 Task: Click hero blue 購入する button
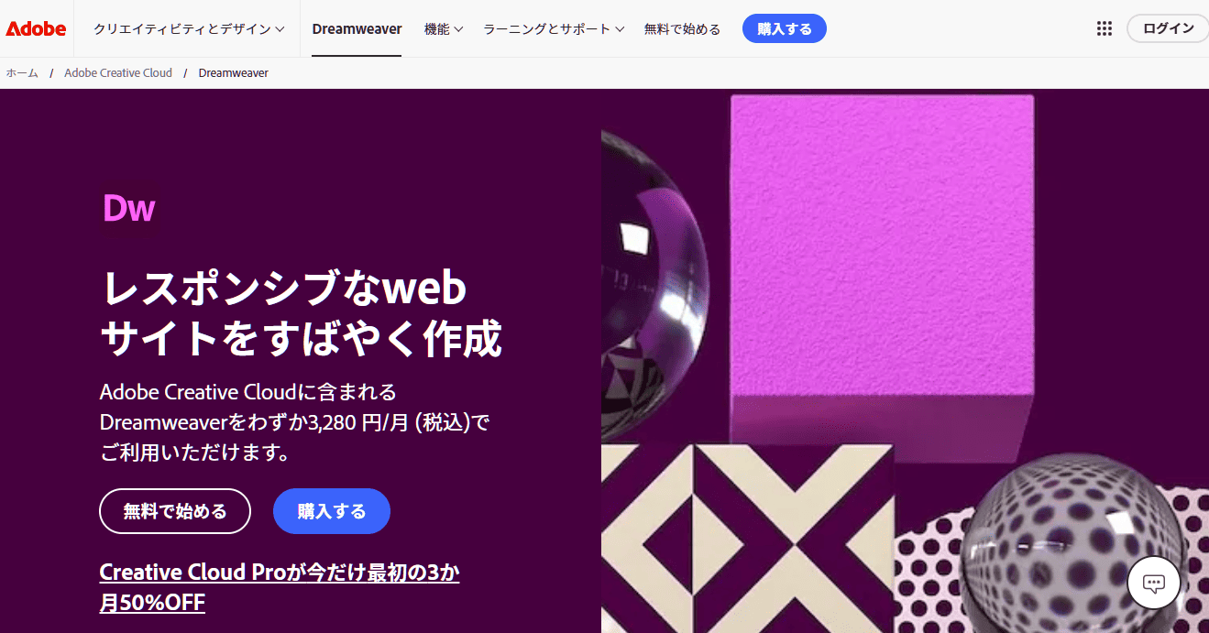click(332, 511)
